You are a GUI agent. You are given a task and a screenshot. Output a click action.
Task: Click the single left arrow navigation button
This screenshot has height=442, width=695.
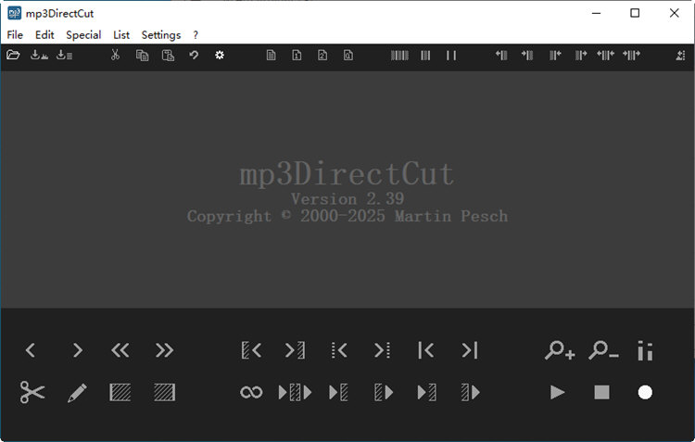31,350
